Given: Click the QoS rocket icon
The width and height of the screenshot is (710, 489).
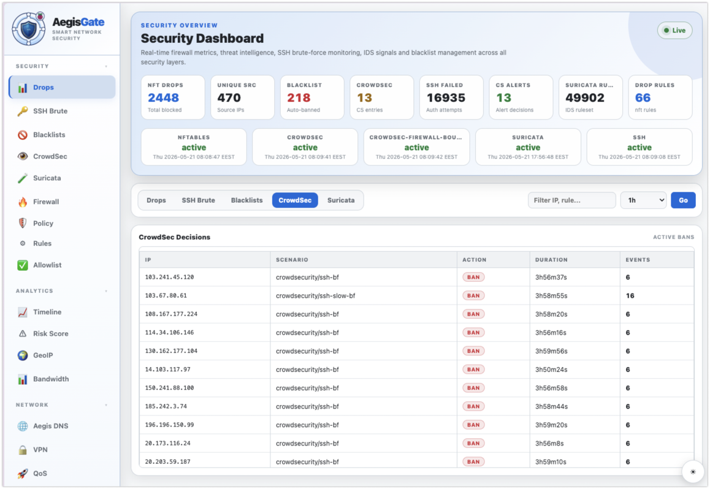Looking at the screenshot, I should (x=23, y=473).
